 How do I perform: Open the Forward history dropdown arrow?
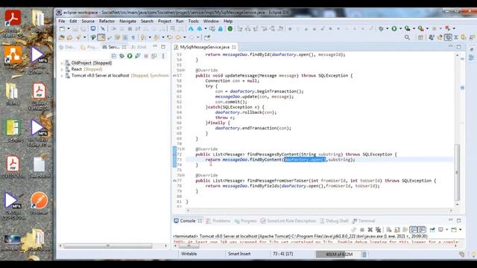[198, 37]
